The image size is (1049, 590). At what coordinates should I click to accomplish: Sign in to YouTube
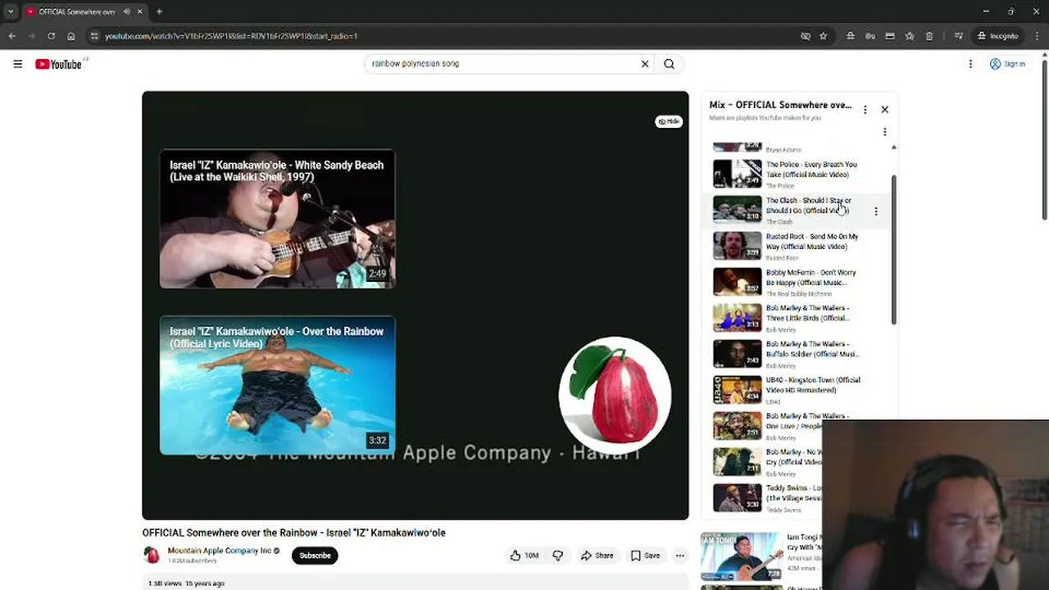click(x=1007, y=64)
